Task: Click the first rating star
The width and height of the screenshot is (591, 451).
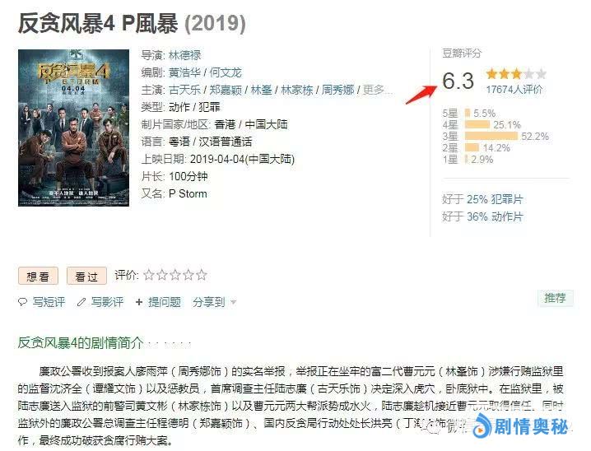Action: click(x=149, y=275)
